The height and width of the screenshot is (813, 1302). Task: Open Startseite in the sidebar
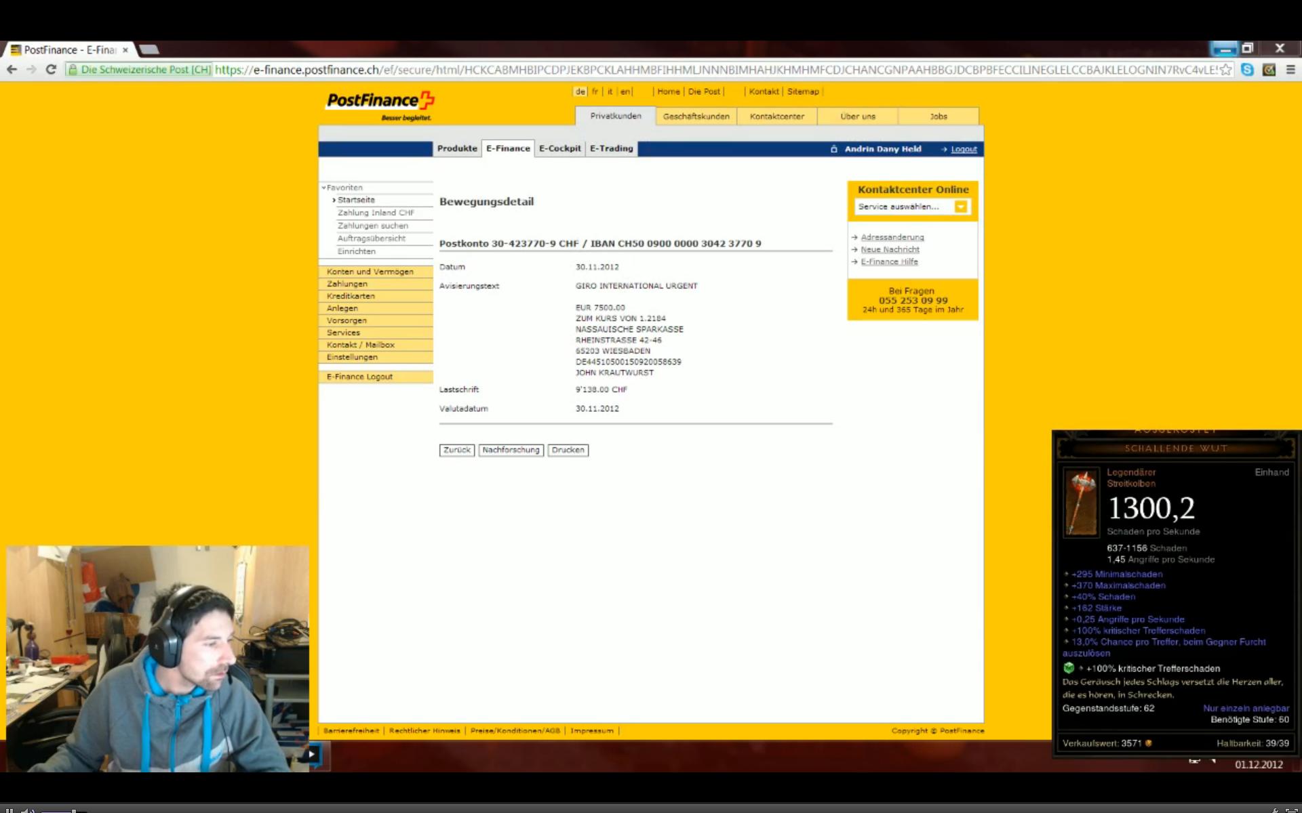(x=356, y=200)
